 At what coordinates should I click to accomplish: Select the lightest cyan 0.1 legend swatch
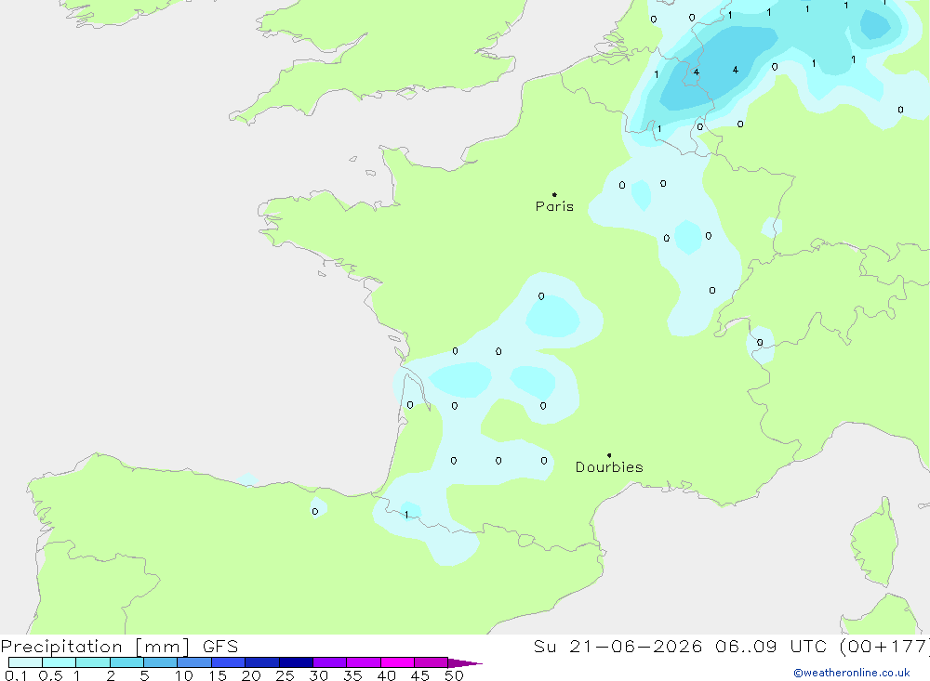point(25,662)
